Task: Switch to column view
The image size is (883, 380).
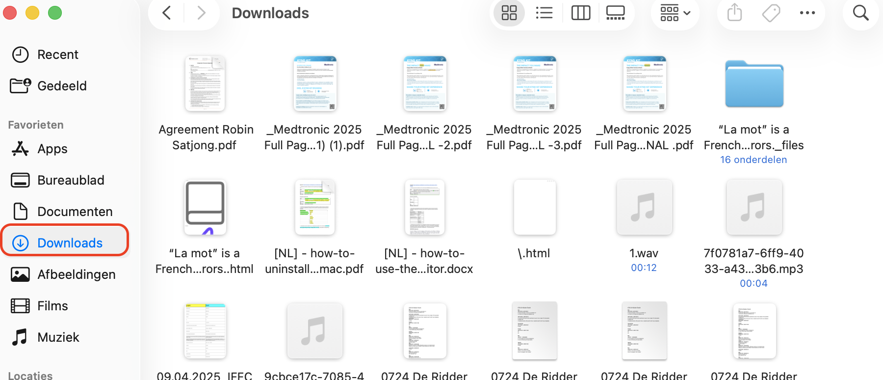Action: (581, 13)
